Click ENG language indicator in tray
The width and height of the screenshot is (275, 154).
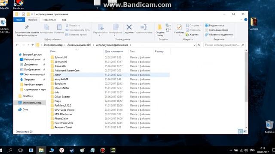[x=252, y=150]
